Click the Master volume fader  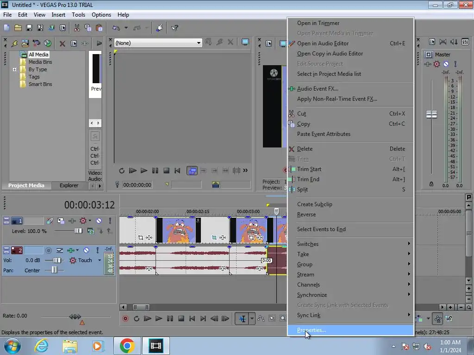tap(431, 115)
